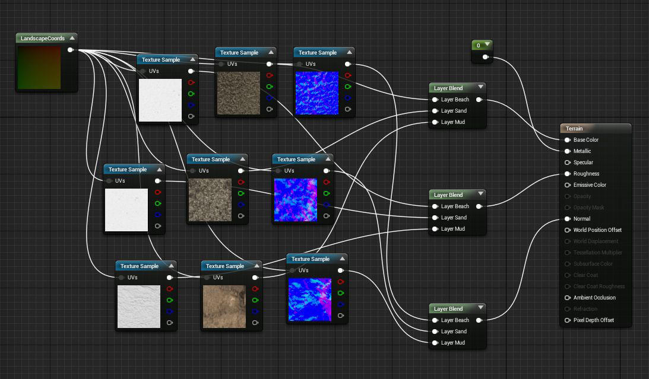Expand arrow on Layer Blend feeding Base Color

[x=480, y=87]
